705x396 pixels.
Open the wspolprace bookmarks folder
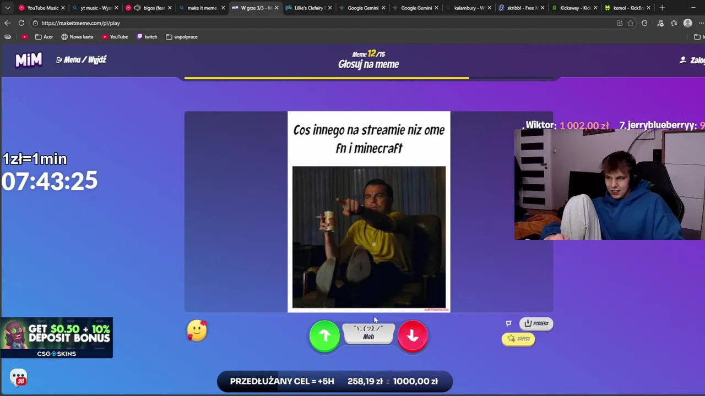click(x=182, y=37)
